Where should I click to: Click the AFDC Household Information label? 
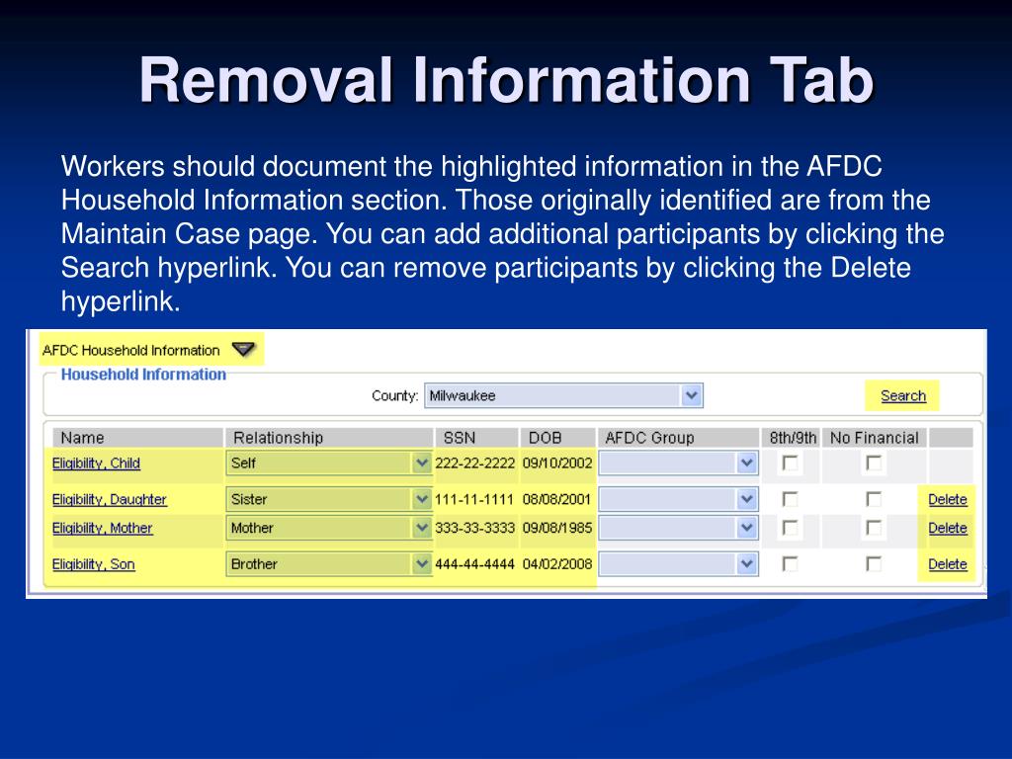coord(131,350)
